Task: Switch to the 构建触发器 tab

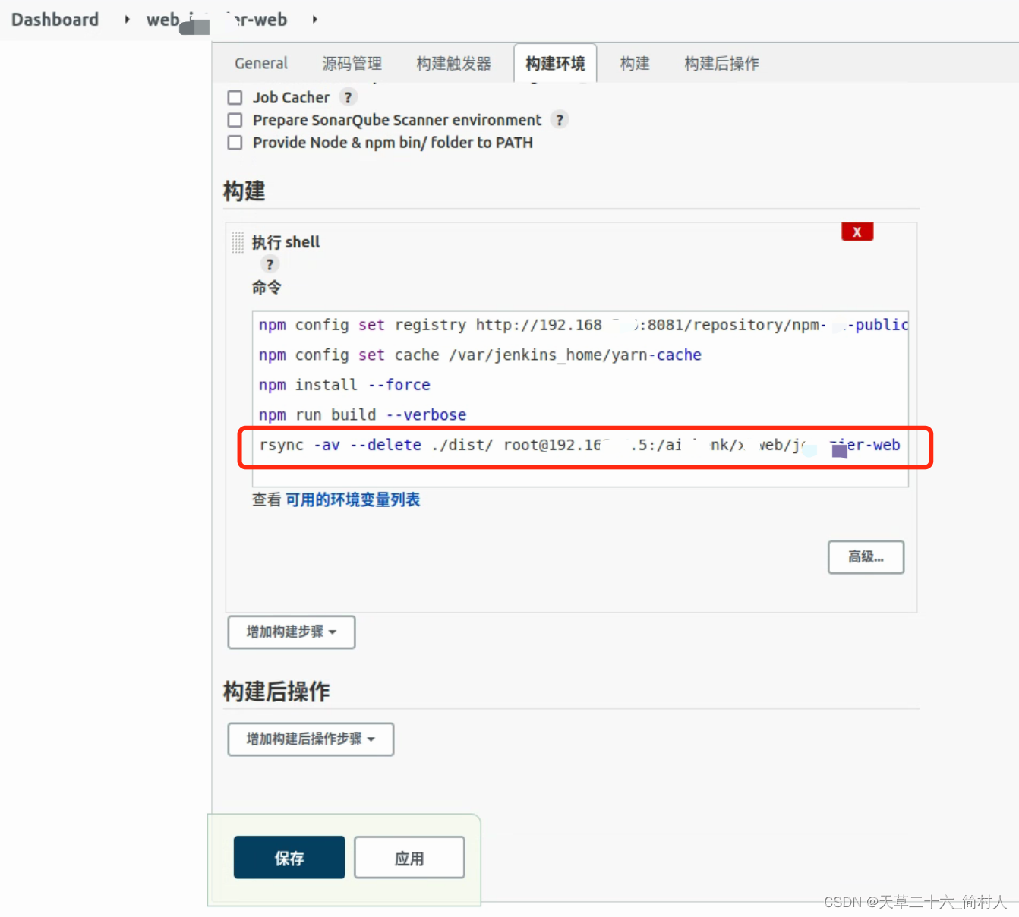Action: pos(454,63)
